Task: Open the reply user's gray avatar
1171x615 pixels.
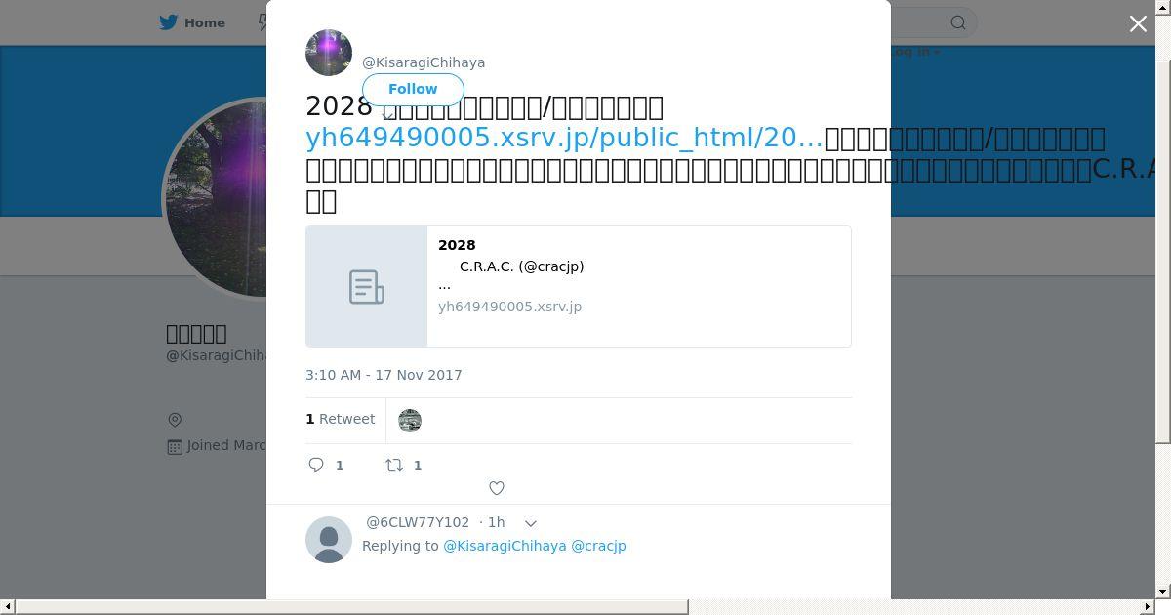Action: (329, 540)
